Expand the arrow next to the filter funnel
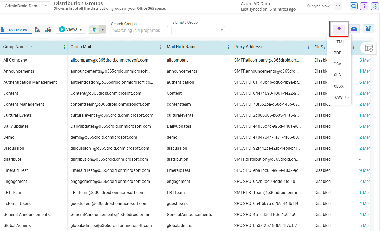The image size is (380, 231). [102, 29]
